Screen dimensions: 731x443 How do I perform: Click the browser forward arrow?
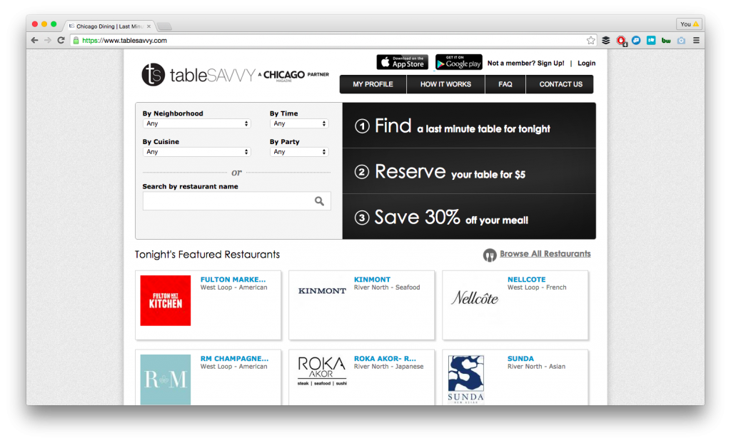click(48, 41)
